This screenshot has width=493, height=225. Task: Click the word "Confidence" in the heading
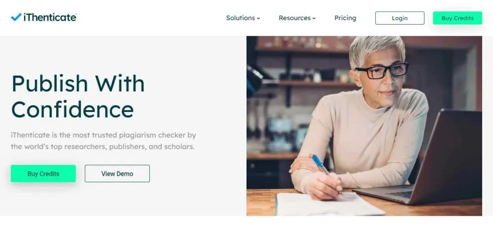(72, 109)
